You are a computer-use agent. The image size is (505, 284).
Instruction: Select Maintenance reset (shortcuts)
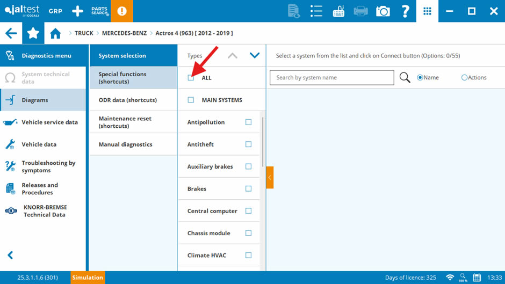[133, 122]
